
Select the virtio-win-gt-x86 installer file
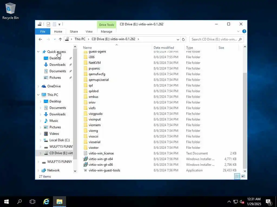[x=101, y=165]
